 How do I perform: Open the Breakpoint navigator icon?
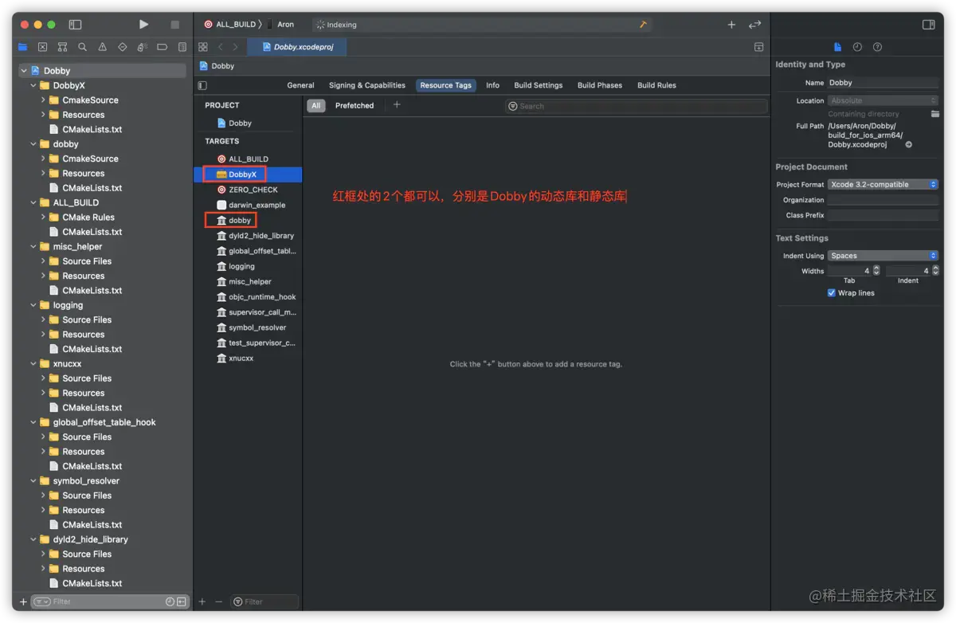point(163,47)
